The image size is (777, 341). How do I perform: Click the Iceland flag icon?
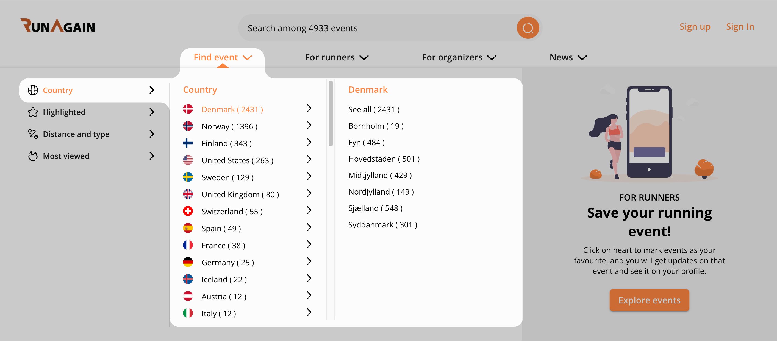[188, 279]
